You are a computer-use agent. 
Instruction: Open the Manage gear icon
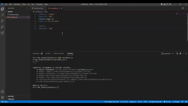tap(2, 97)
